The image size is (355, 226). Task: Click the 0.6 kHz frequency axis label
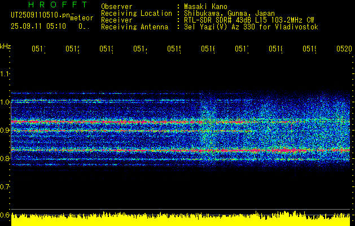5,215
